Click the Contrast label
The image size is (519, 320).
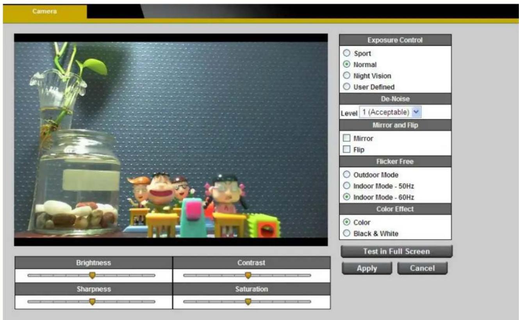(x=251, y=263)
